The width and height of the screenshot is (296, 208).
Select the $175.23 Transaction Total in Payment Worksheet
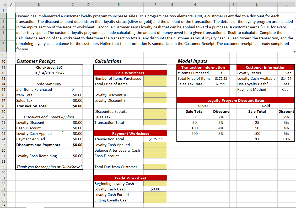155,139
